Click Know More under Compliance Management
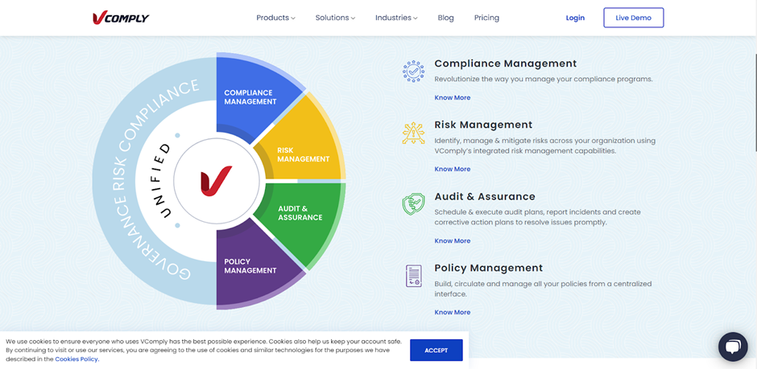The height and width of the screenshot is (369, 757). click(x=453, y=98)
